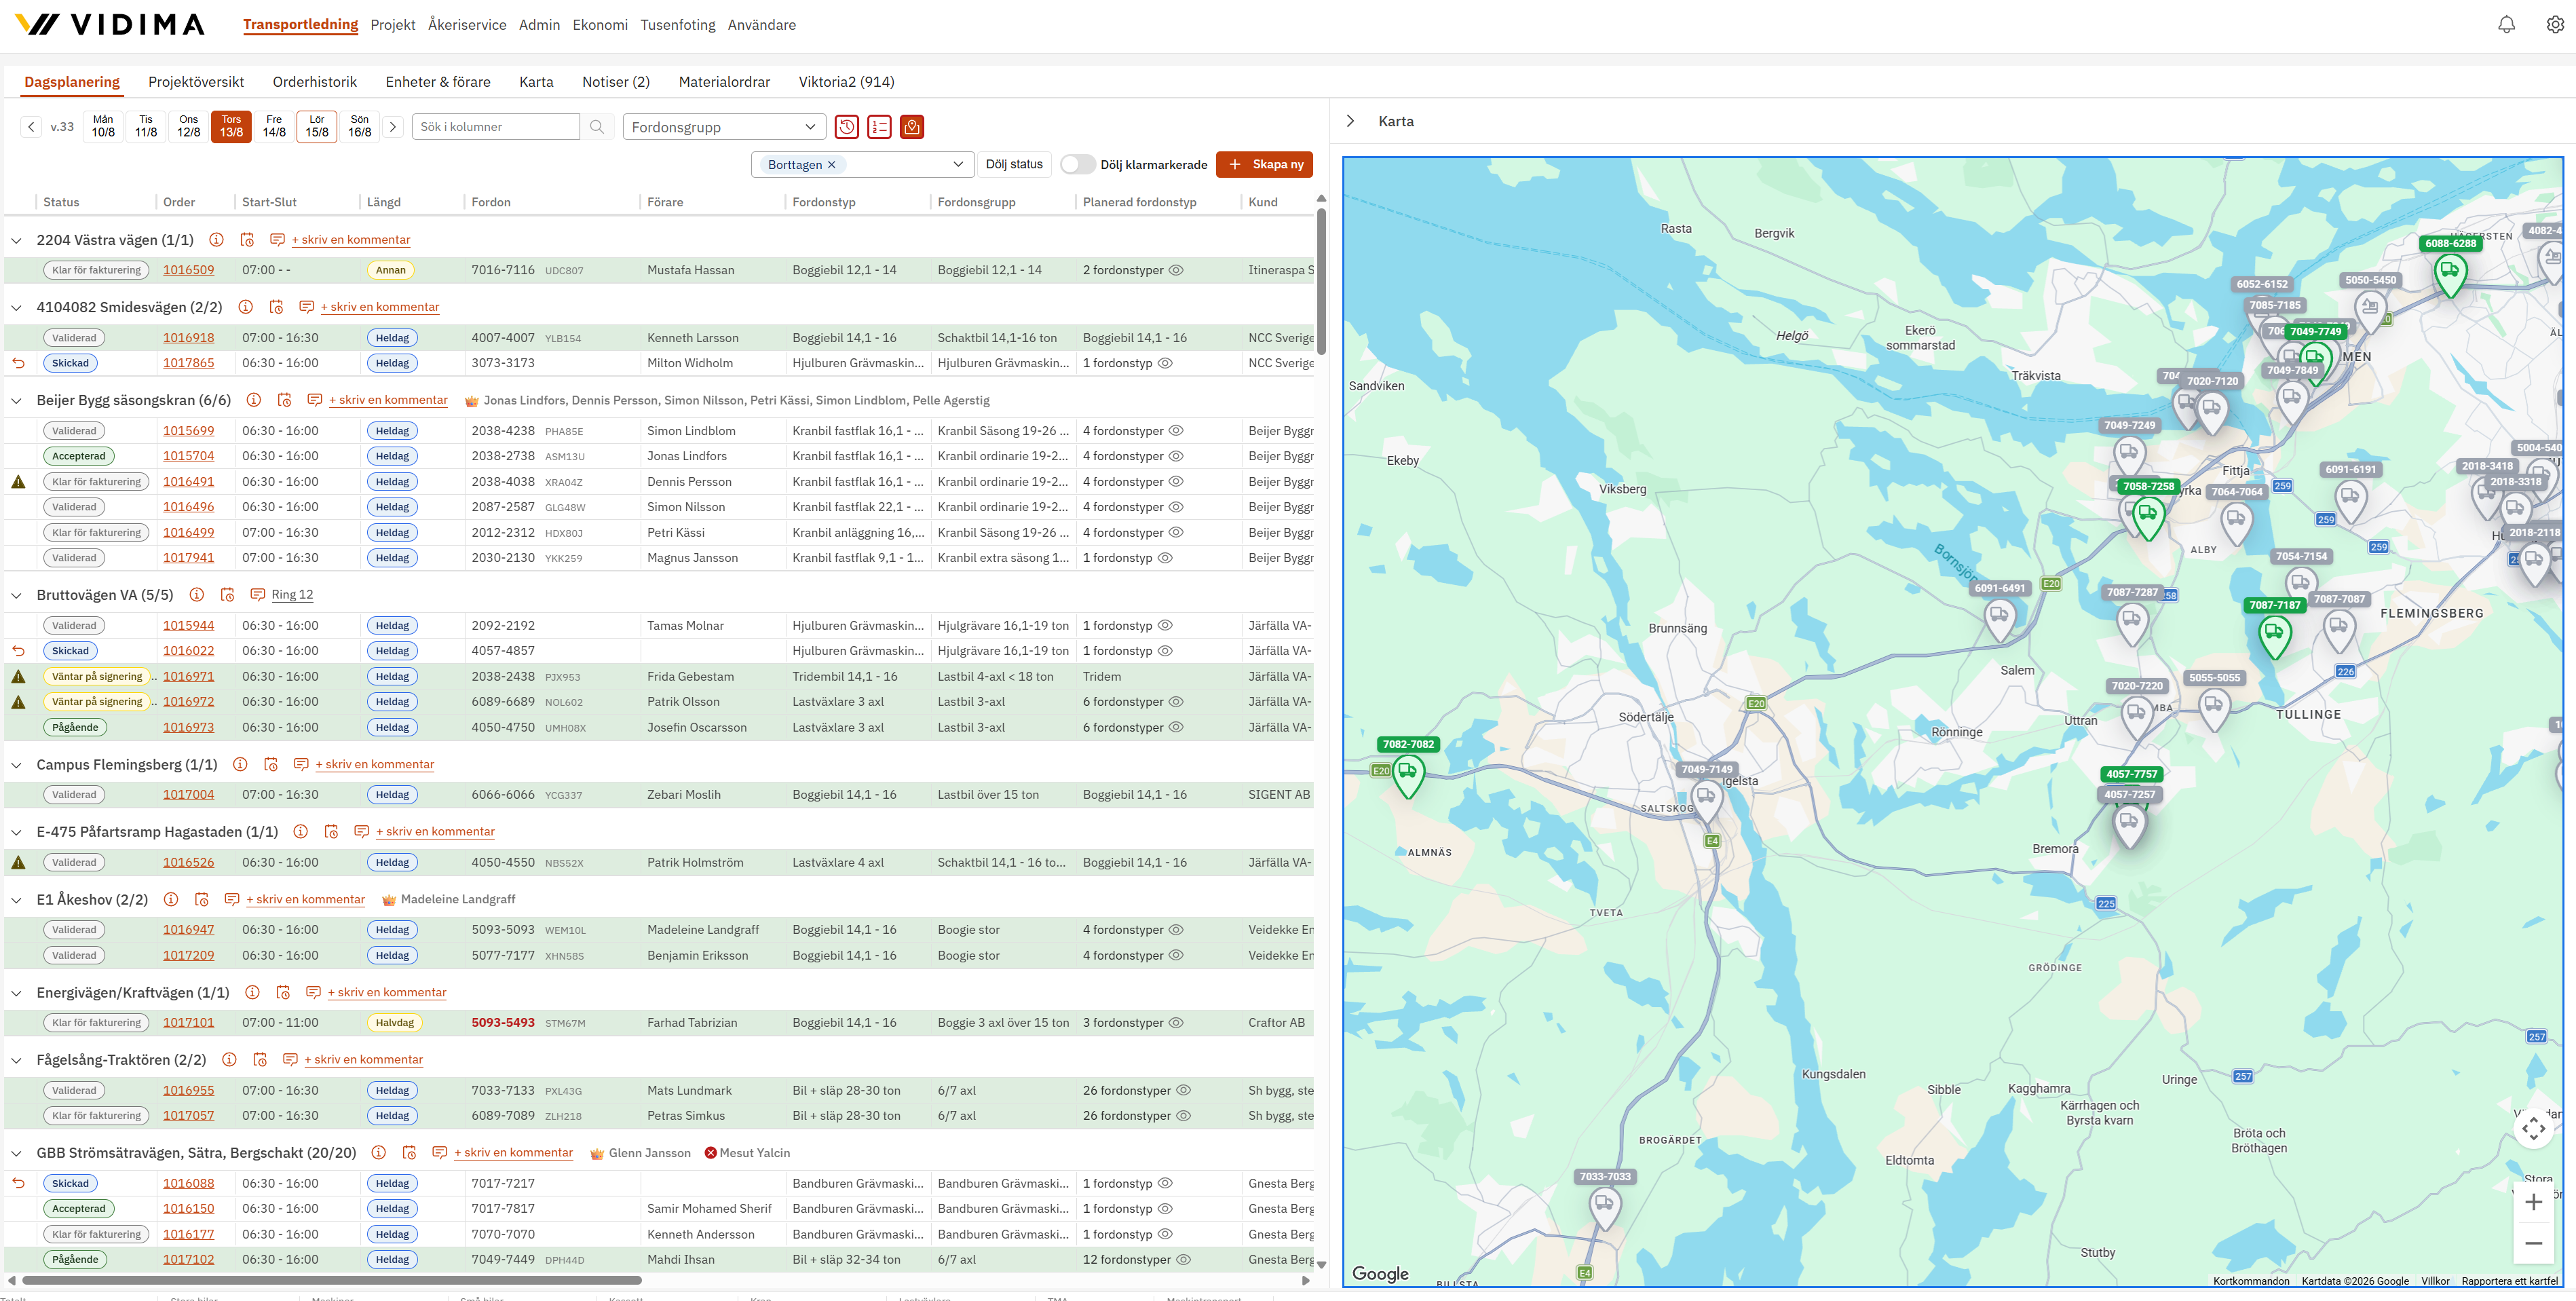Click the vertical table scrollbar thumb
Viewport: 2576px width, 1301px height.
coord(1321,281)
